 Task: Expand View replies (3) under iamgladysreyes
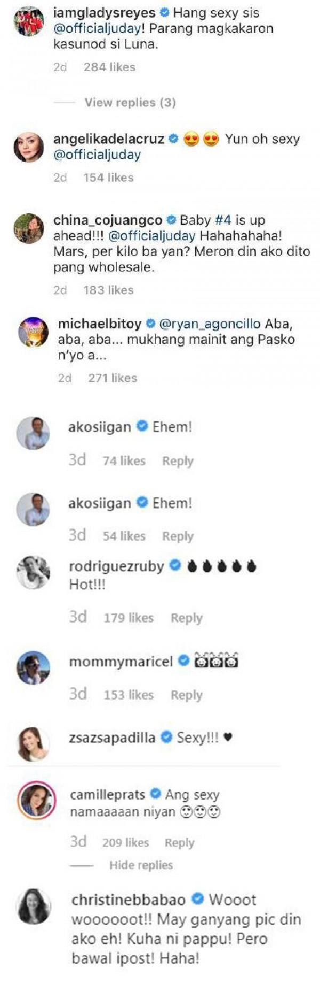coord(130,102)
